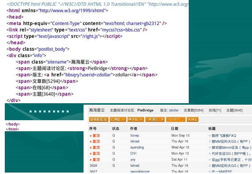Click date cell Mon Sep 10
Screen dimensions: 252x174
tap(180, 136)
